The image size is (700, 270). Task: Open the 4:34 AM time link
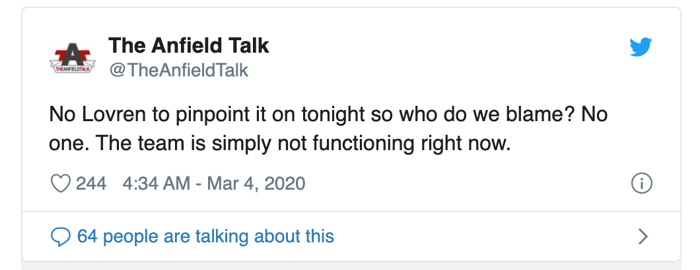[157, 182]
